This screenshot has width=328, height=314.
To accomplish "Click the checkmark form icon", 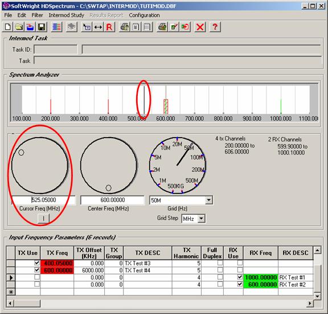I will [x=174, y=27].
